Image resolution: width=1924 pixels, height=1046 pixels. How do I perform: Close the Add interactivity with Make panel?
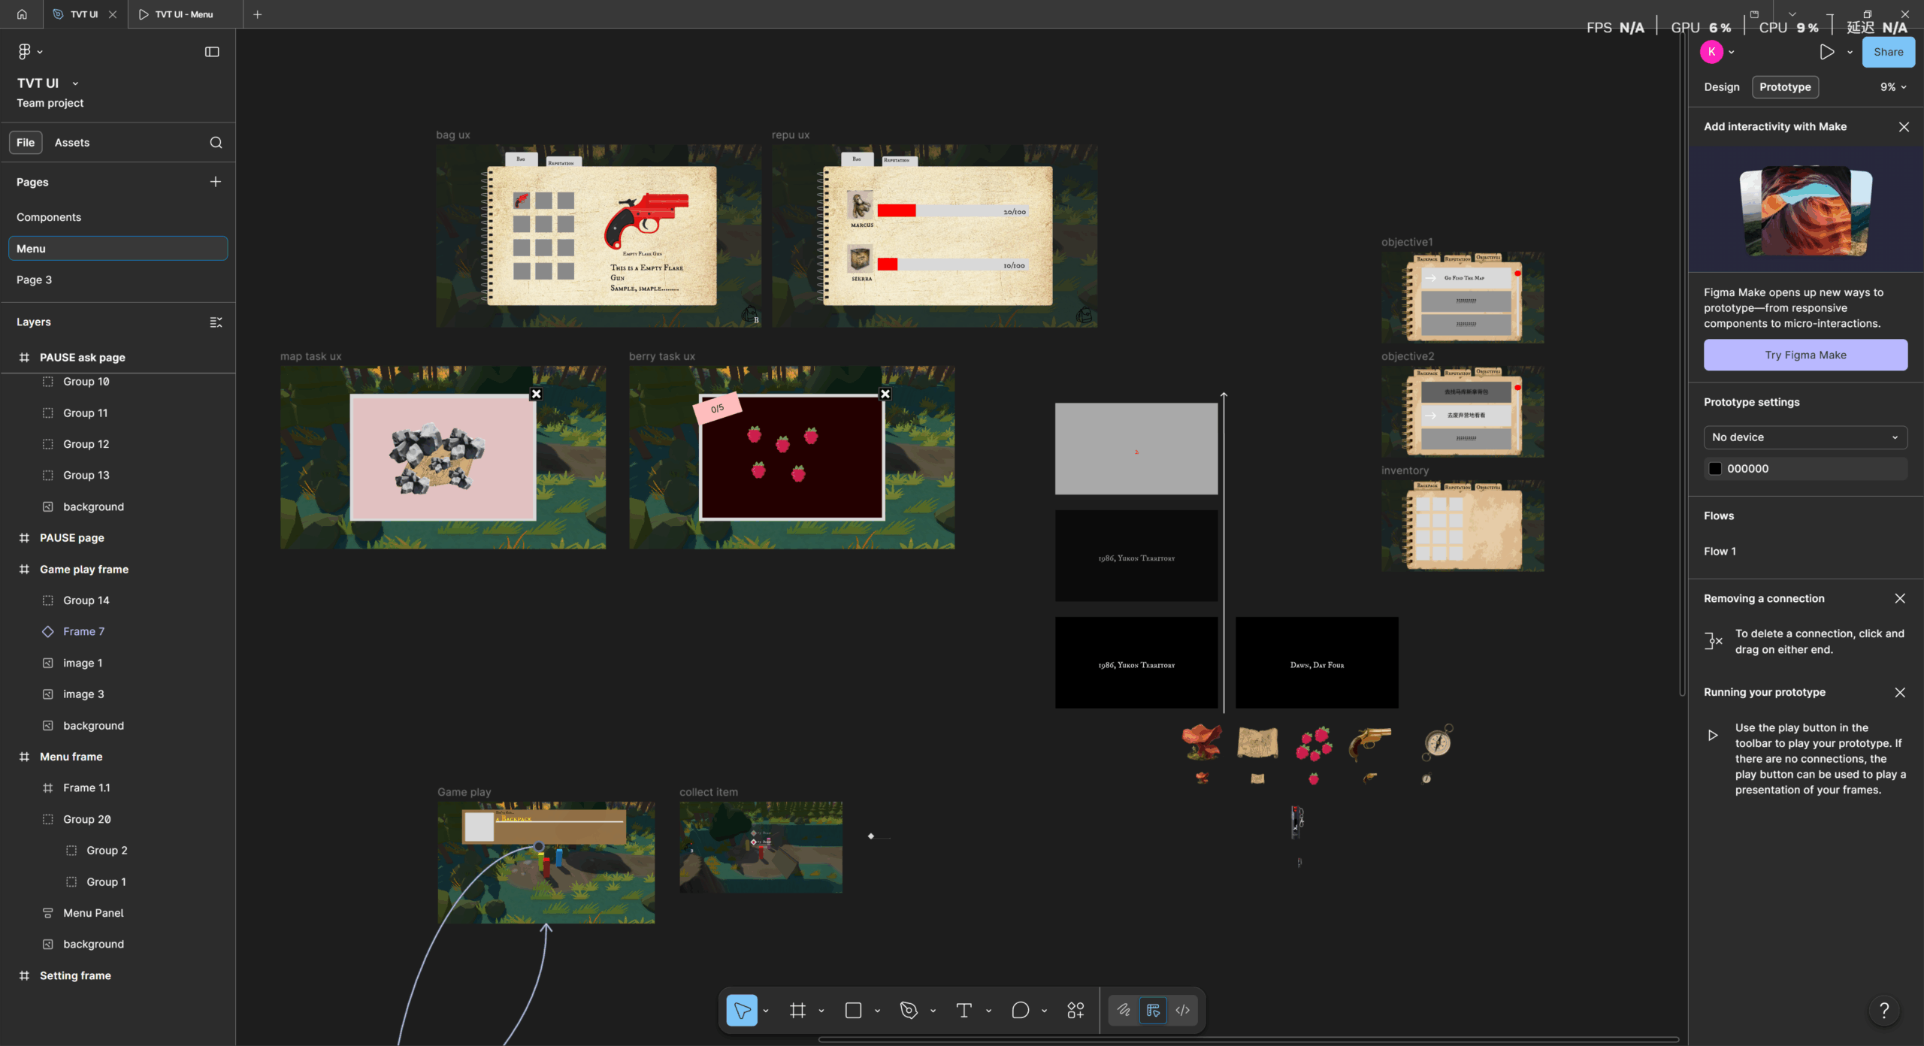click(x=1904, y=127)
